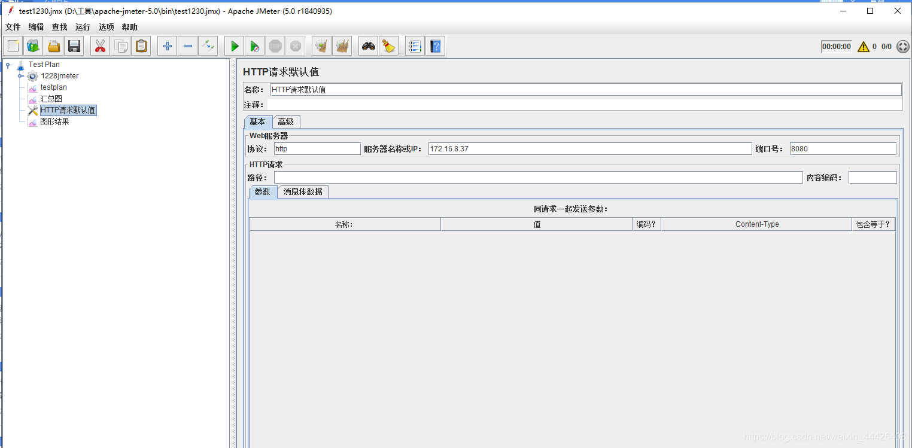The height and width of the screenshot is (448, 912).
Task: Open the 帮助 menu
Action: pyautogui.click(x=129, y=27)
